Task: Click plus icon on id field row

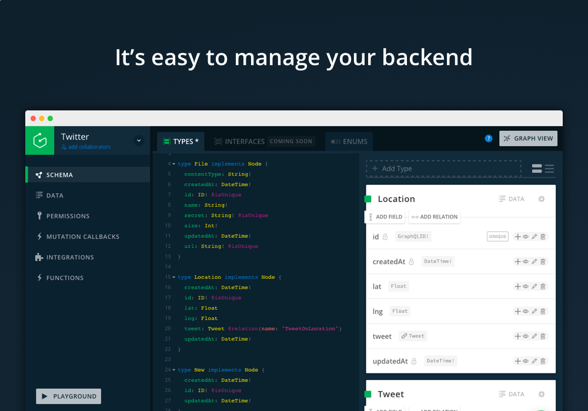Action: pyautogui.click(x=518, y=237)
